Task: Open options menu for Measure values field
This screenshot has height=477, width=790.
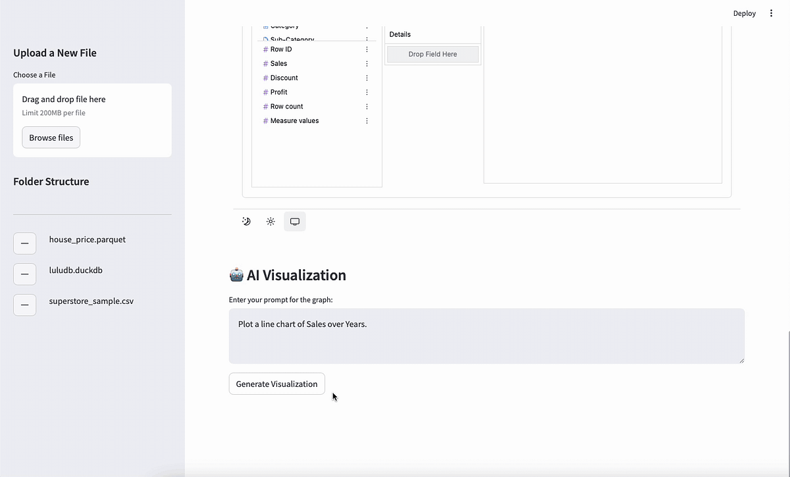Action: coord(367,120)
